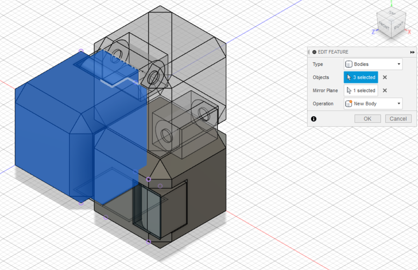Click the Bodies icon in the Type field
Viewport: 418px width, 270px height.
[x=349, y=64]
